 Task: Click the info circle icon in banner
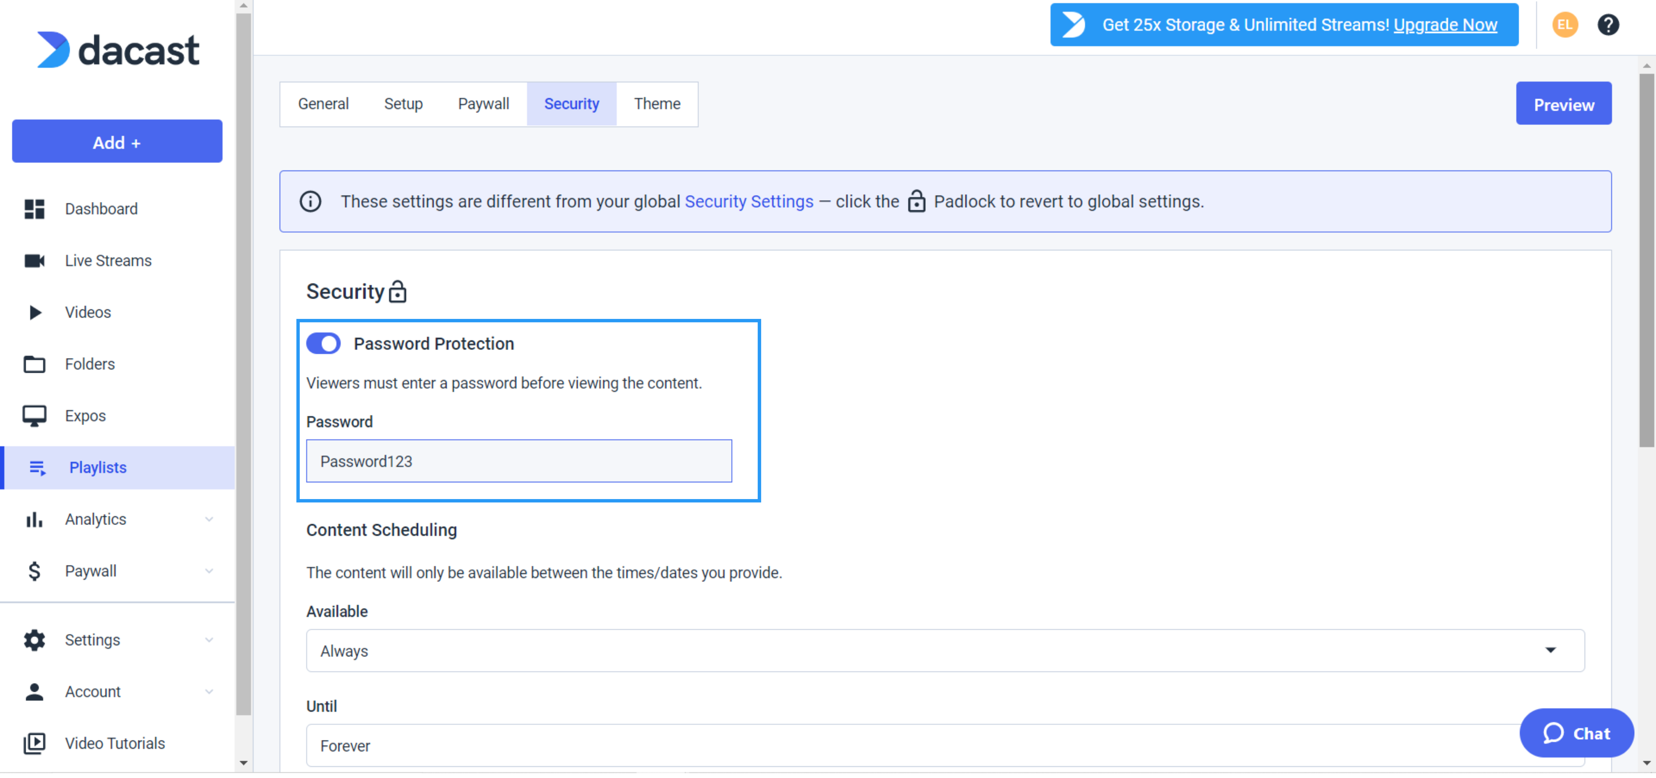pyautogui.click(x=310, y=201)
